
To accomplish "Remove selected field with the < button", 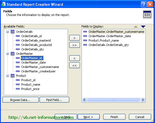I will coord(74,58).
